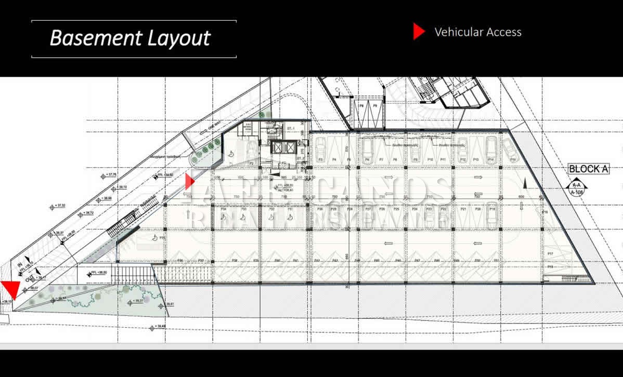Click the wheelchair symbol in parking space P35
623x377 pixels.
(x=155, y=237)
